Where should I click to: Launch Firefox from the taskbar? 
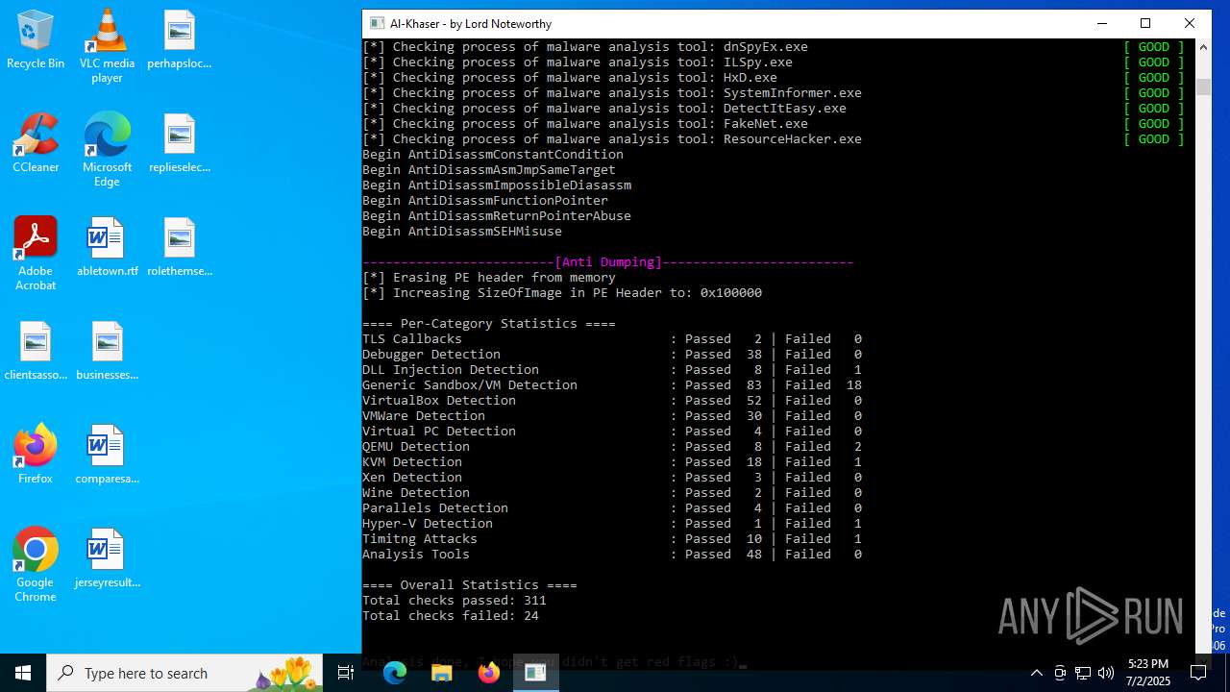[x=489, y=673]
